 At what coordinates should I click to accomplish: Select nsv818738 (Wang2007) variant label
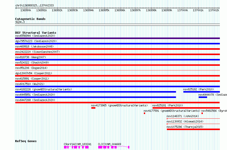[31, 57]
